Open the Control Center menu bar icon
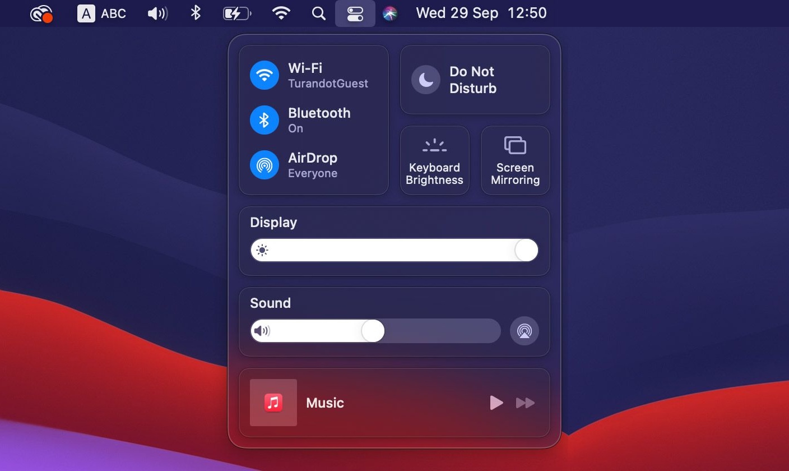The image size is (789, 471). pyautogui.click(x=355, y=13)
